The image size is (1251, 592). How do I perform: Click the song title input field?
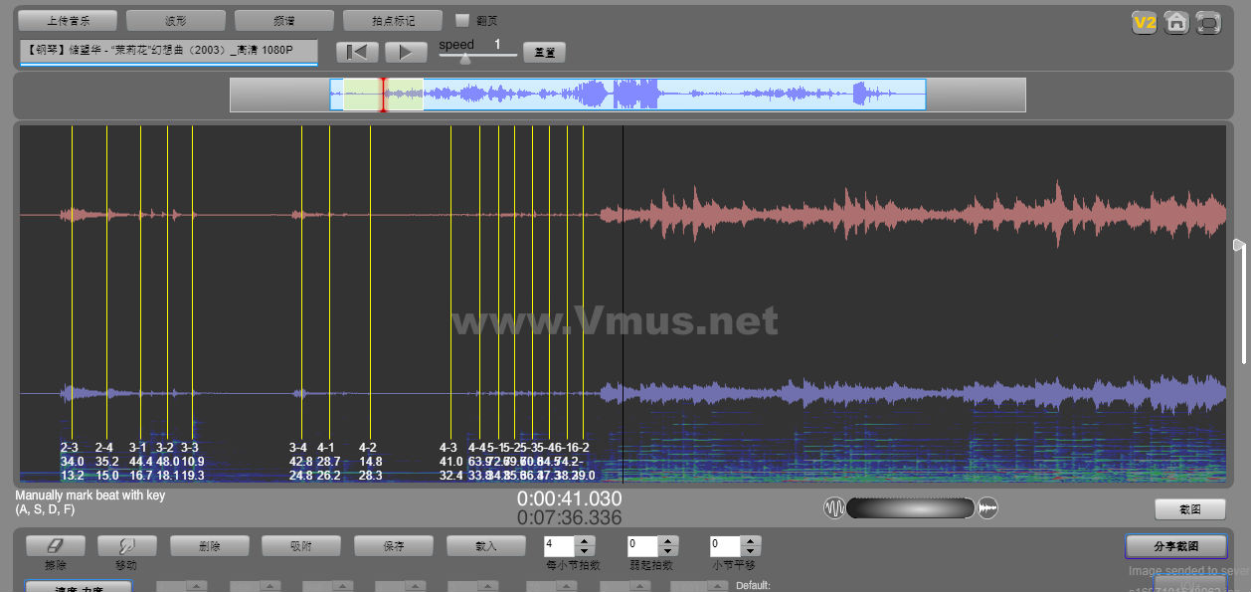pos(168,51)
